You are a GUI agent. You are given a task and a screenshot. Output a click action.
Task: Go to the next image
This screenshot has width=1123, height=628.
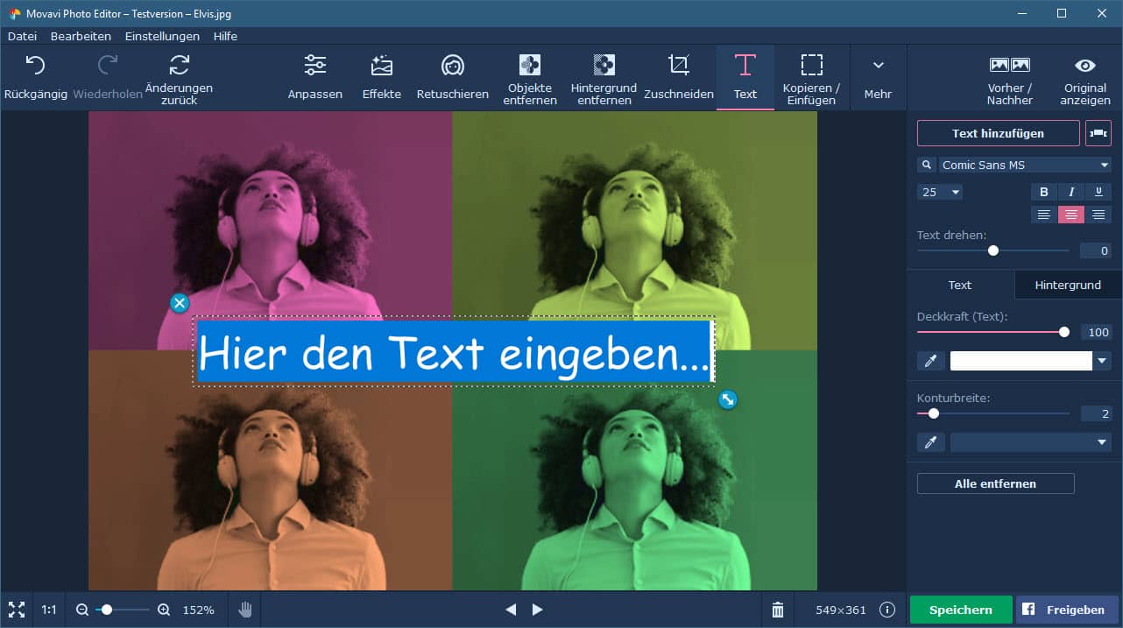[x=538, y=610]
